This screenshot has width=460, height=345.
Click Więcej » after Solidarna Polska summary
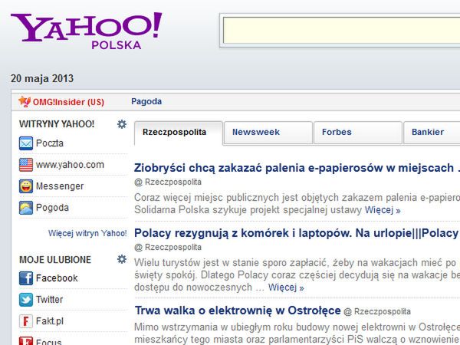tap(383, 210)
